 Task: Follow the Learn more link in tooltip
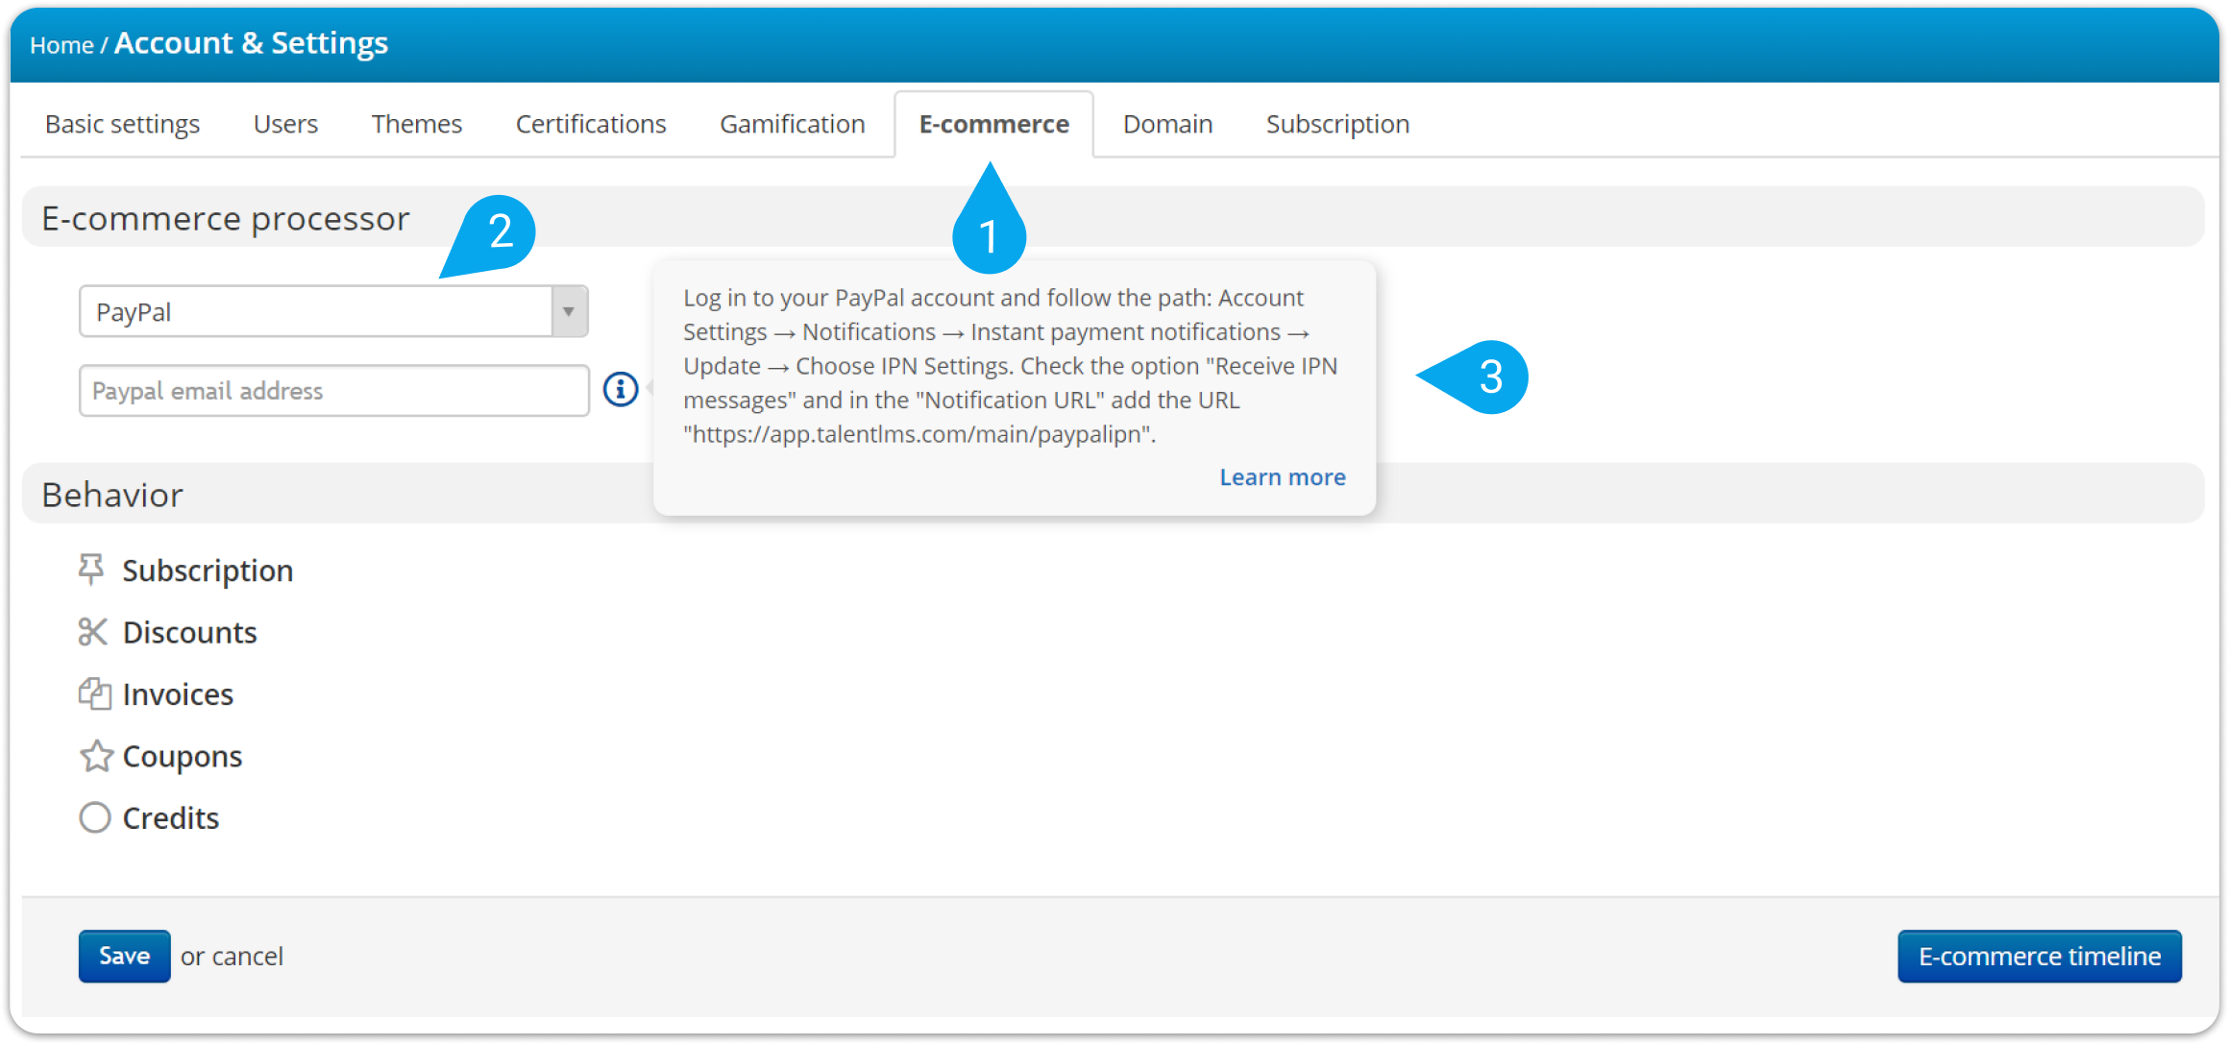pos(1283,477)
